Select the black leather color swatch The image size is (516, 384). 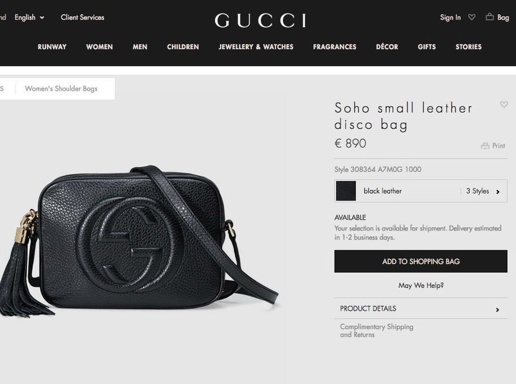click(x=346, y=191)
